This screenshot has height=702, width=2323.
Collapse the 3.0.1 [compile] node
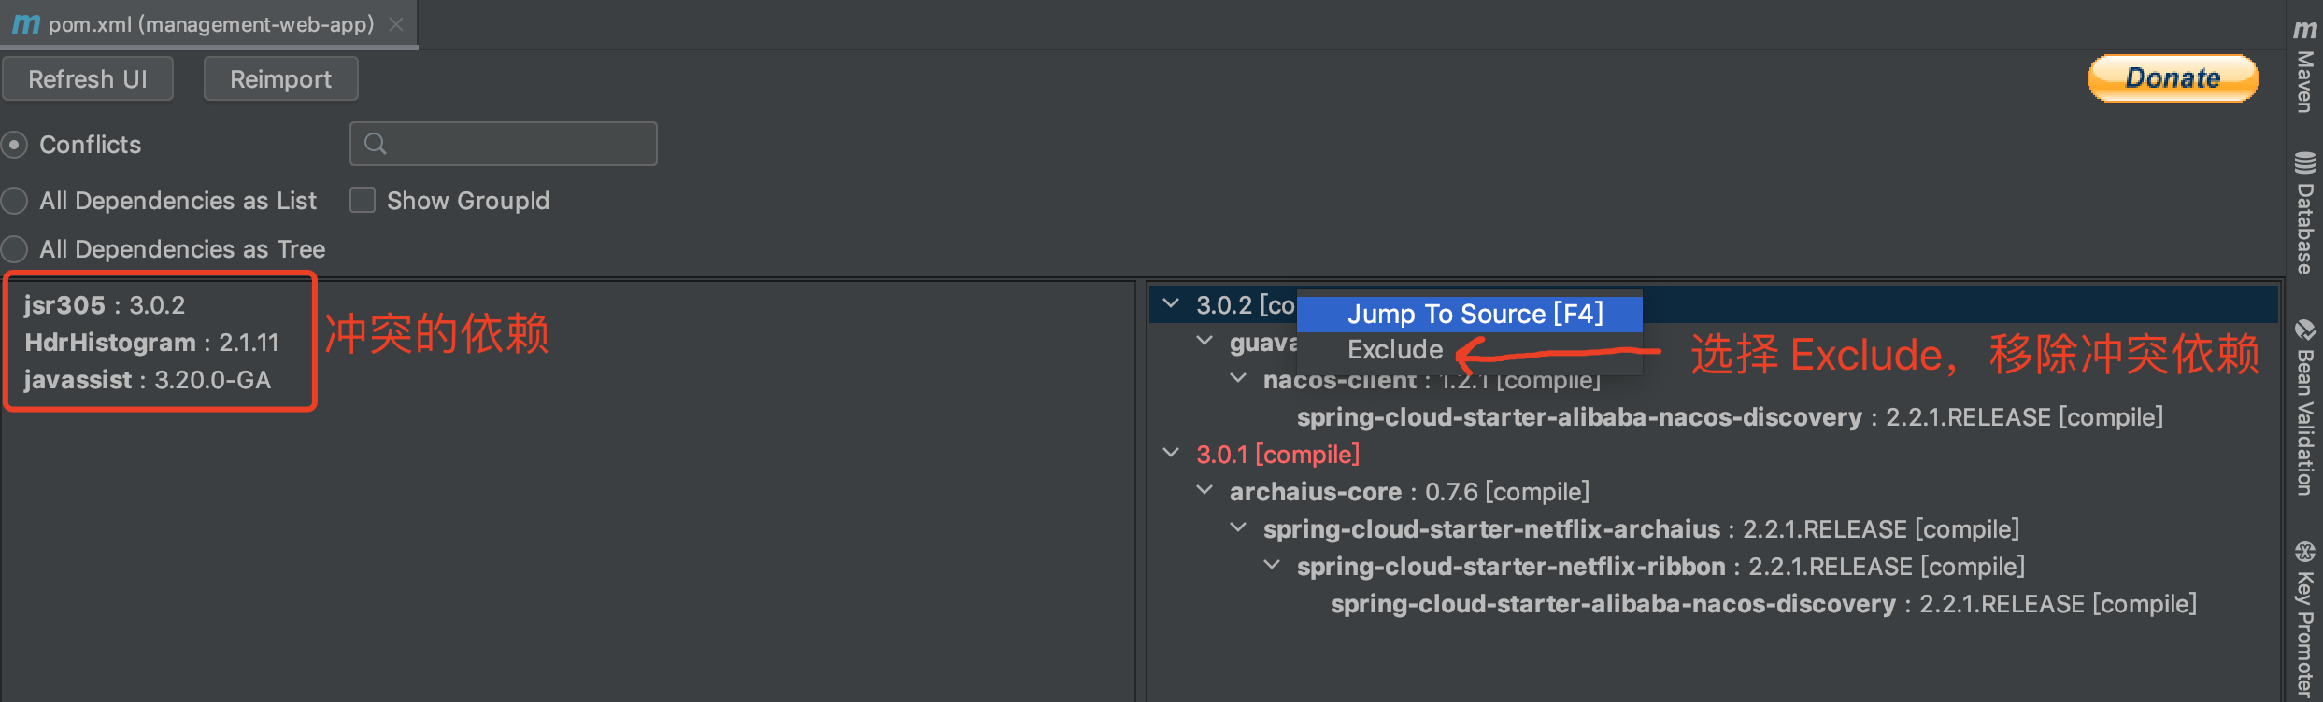(x=1170, y=453)
